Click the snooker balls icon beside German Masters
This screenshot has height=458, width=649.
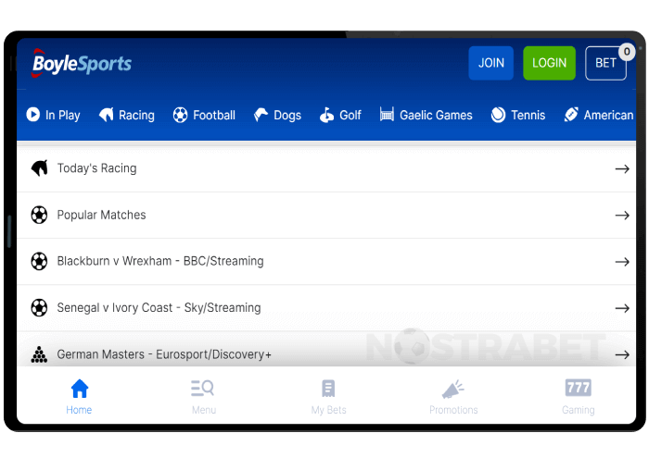click(39, 354)
